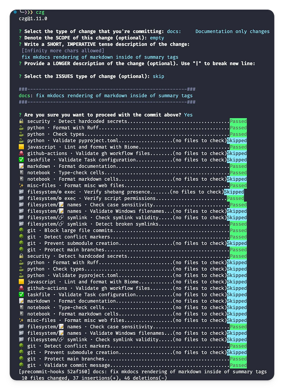This screenshot has height=390, width=284.
Task: Click '[precommit-hooks 52af160]' commit reference
Action: tap(54, 372)
